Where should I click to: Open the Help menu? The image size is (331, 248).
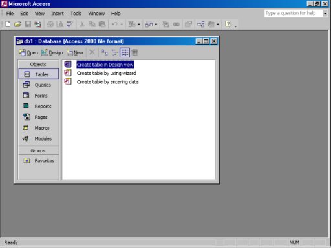click(x=116, y=14)
